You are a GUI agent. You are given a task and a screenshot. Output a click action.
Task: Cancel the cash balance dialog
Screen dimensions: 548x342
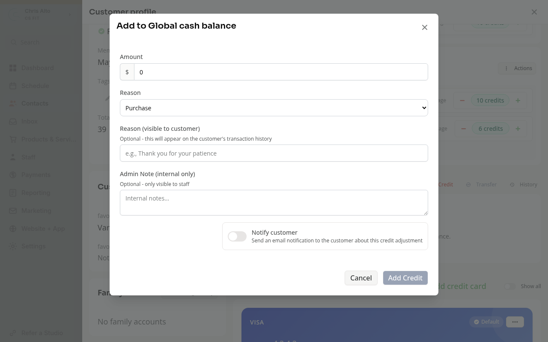pos(361,278)
